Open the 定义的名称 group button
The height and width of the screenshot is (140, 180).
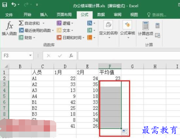point(108,30)
